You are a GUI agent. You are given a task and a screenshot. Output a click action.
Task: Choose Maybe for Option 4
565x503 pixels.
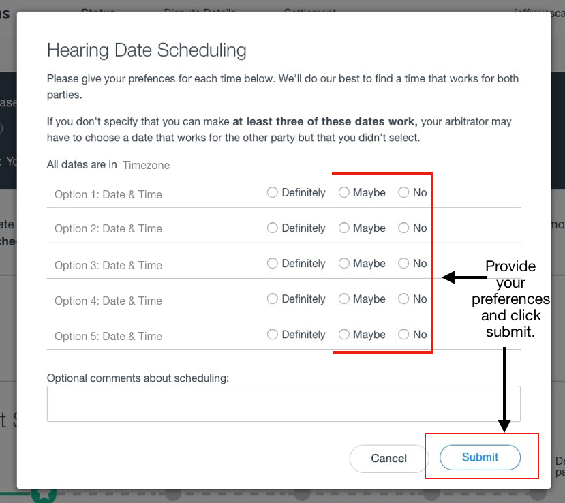click(x=344, y=299)
